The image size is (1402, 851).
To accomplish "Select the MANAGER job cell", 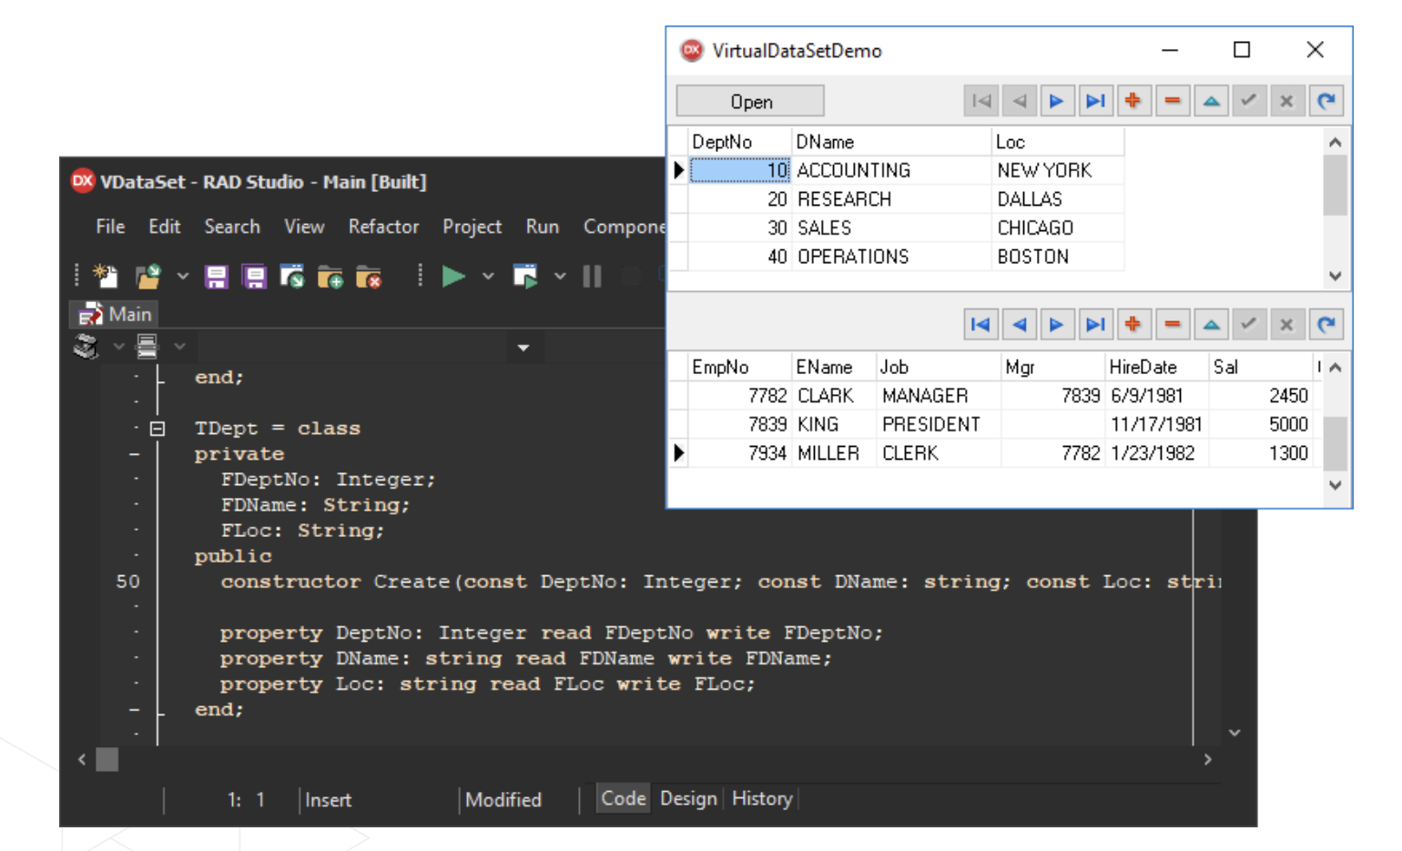I will point(939,396).
